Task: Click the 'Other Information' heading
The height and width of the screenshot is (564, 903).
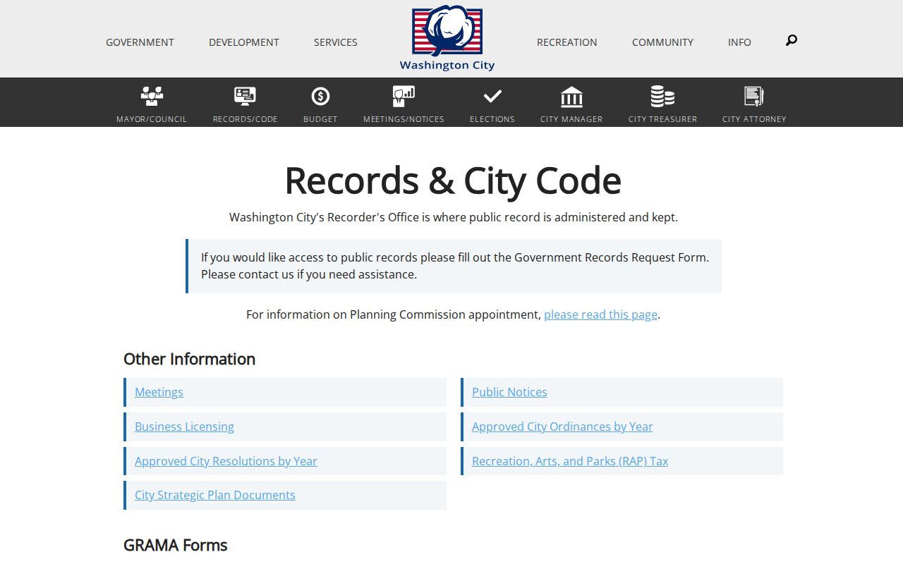Action: [189, 359]
